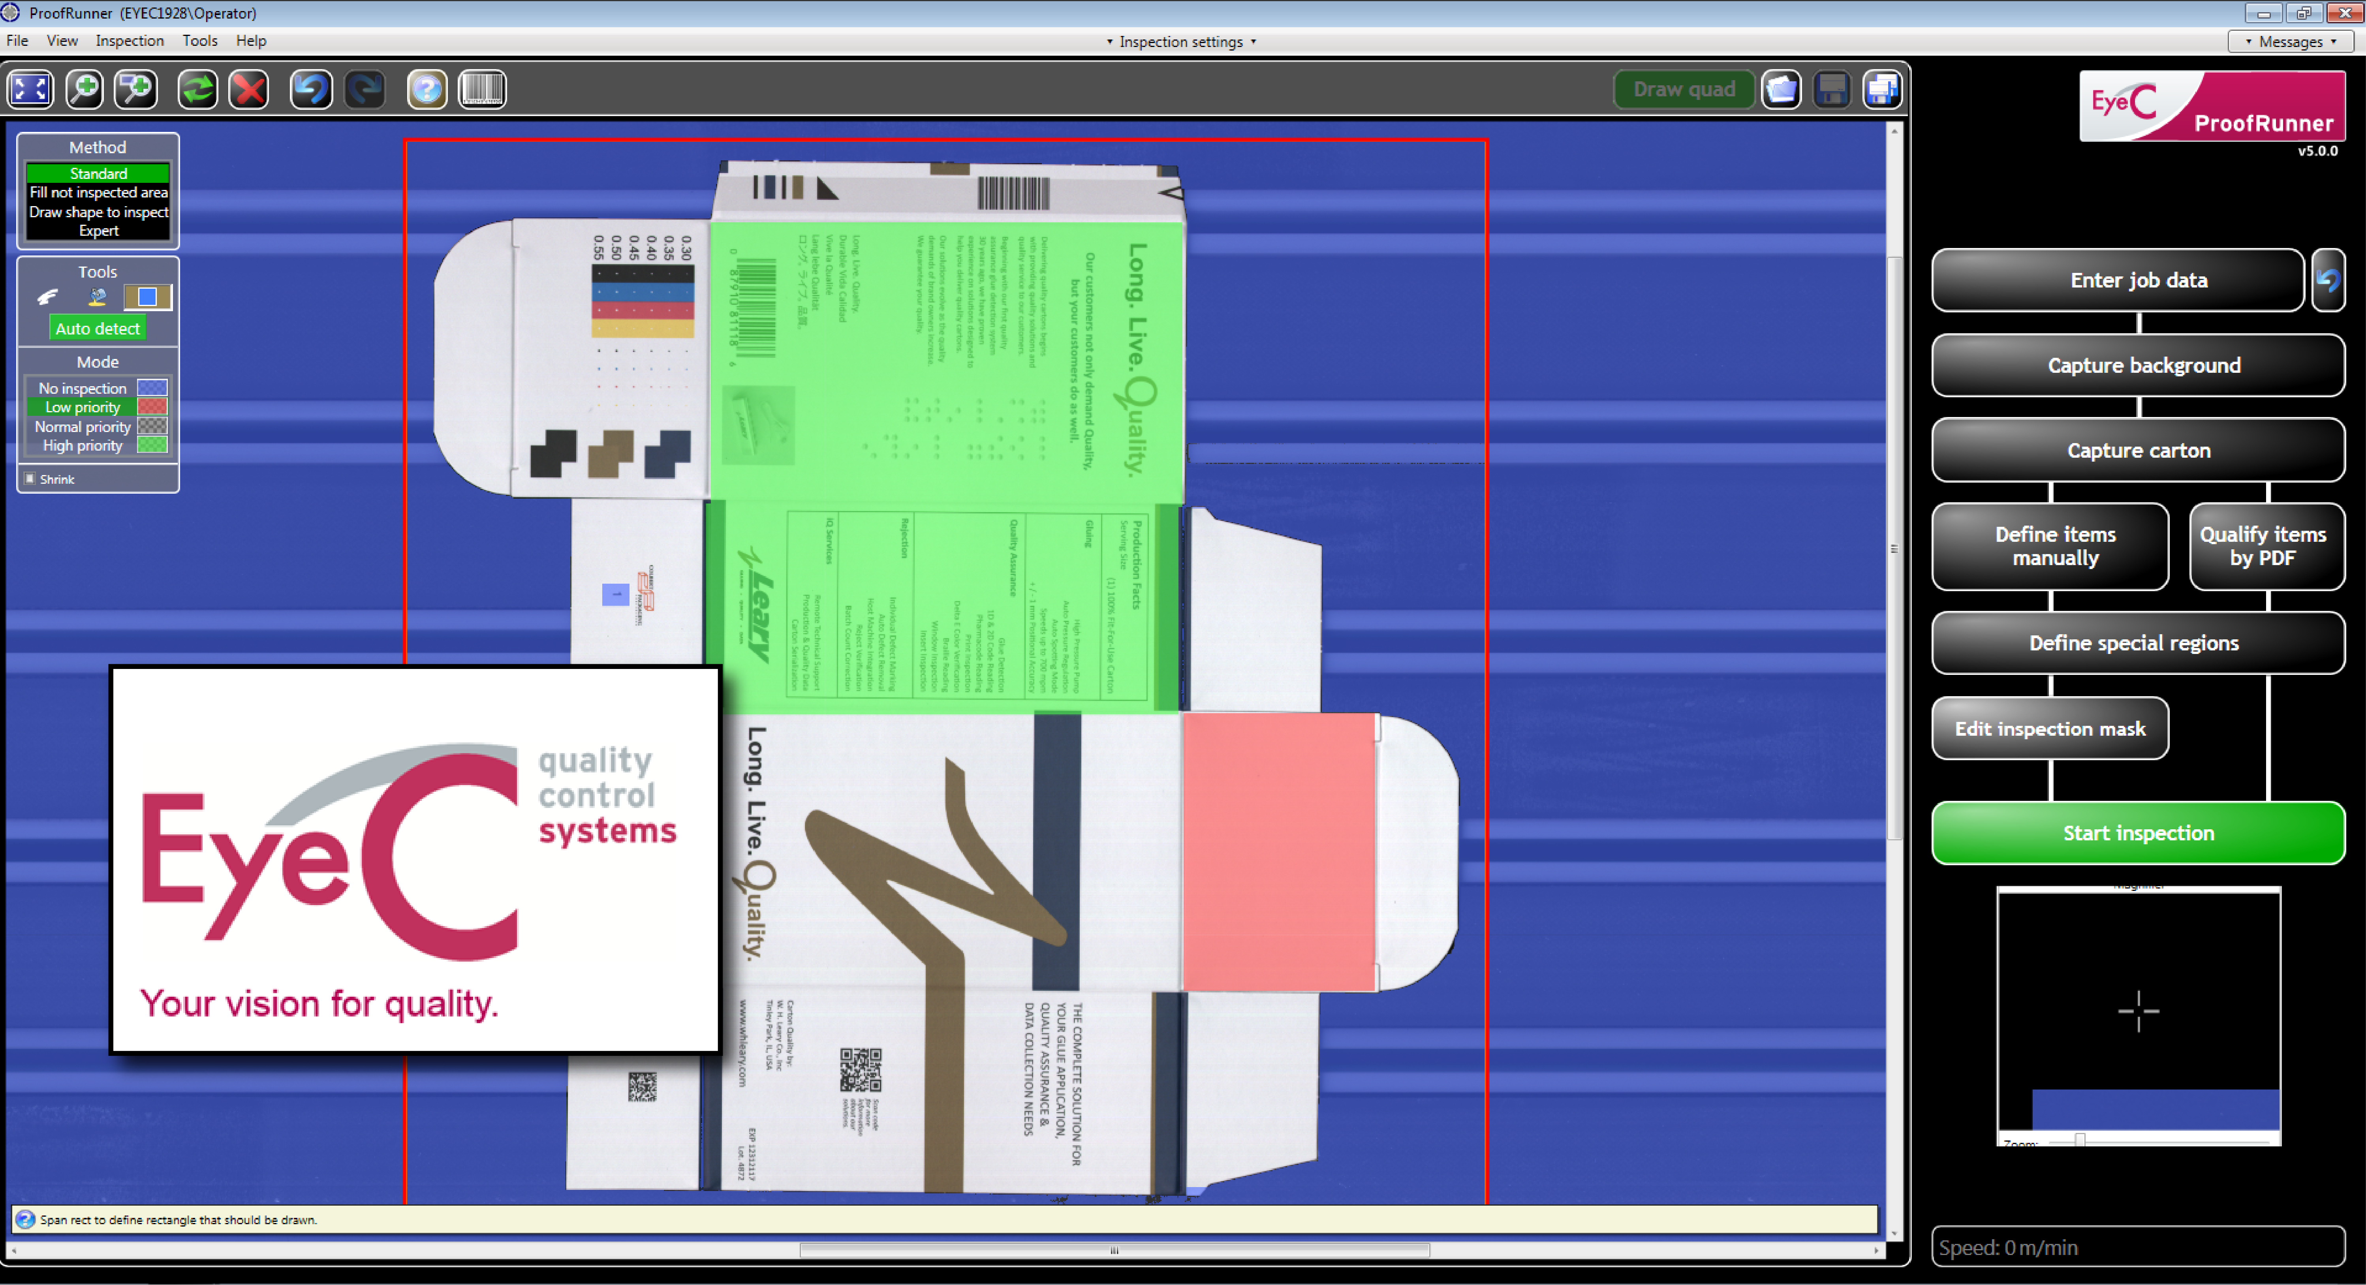Open the barcode tool icon
The width and height of the screenshot is (2366, 1285).
coord(482,89)
